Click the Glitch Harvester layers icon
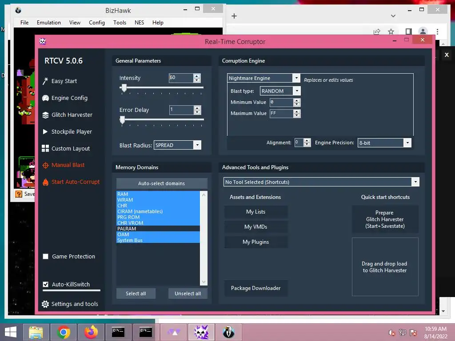The image size is (455, 341). [x=45, y=115]
